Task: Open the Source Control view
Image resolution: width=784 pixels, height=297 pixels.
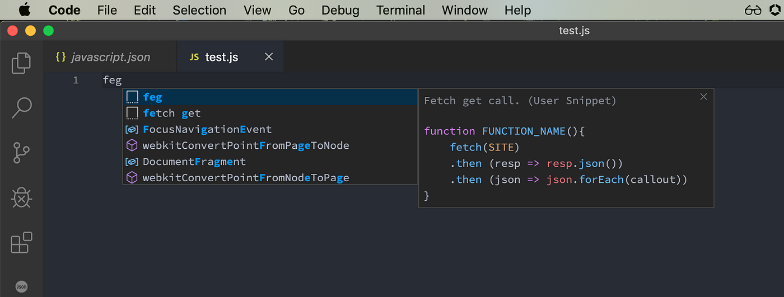Action: pyautogui.click(x=21, y=152)
